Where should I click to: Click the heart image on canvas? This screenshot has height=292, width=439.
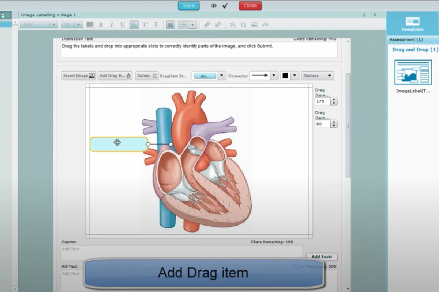198,161
